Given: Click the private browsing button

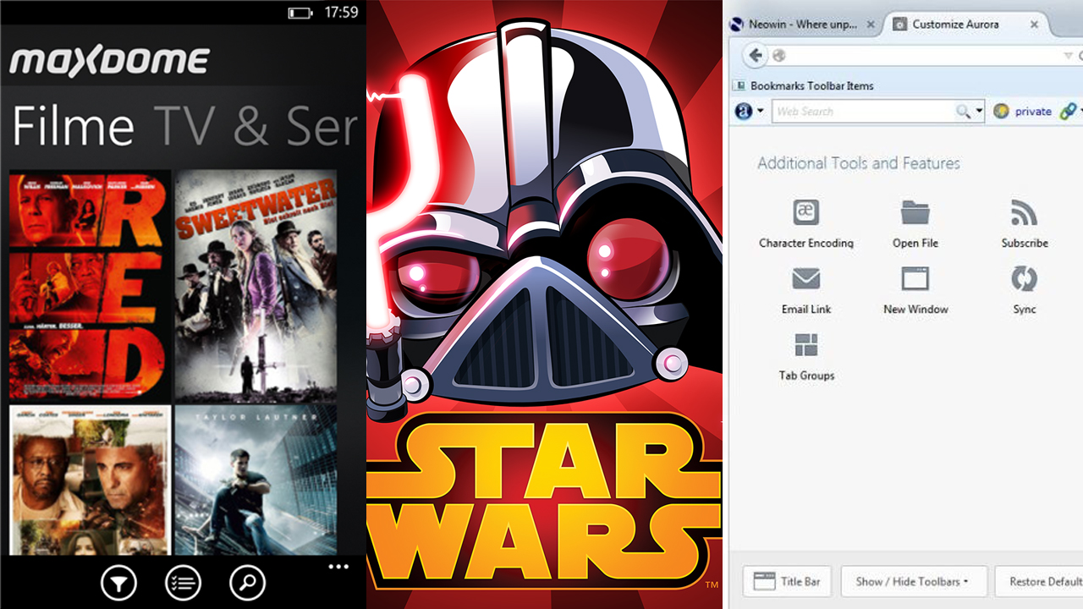Looking at the screenshot, I should pyautogui.click(x=1023, y=111).
